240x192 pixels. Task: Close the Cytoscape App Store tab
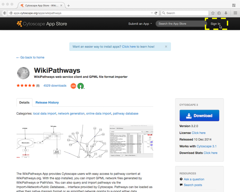point(61,6)
